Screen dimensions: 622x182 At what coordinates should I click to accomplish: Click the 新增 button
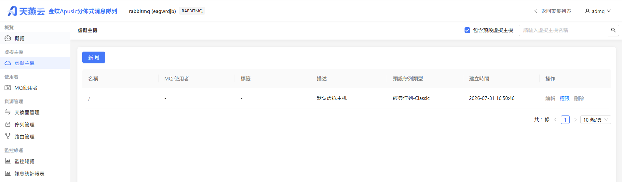coord(94,57)
